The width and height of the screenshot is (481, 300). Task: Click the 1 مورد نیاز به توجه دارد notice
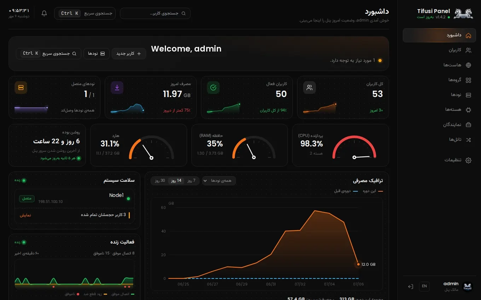(356, 61)
